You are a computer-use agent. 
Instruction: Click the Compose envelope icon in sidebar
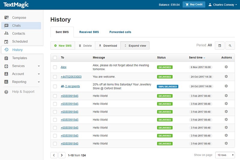point(6,18)
